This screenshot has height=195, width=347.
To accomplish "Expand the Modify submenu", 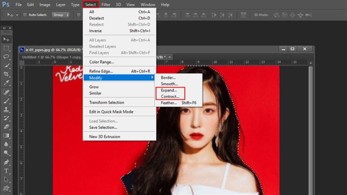I will pyautogui.click(x=120, y=78).
